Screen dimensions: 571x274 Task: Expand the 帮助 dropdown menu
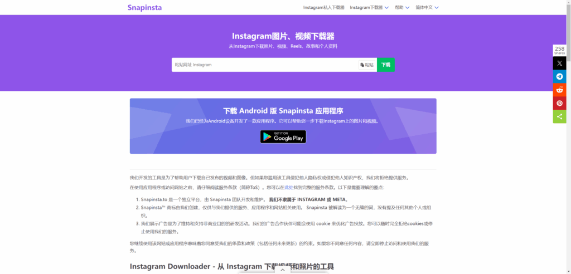coord(402,7)
